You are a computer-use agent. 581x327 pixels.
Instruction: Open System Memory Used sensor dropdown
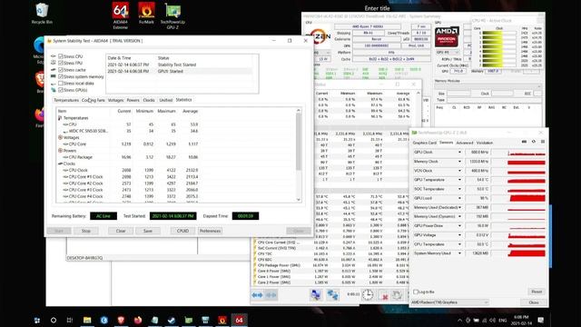pos(459,253)
